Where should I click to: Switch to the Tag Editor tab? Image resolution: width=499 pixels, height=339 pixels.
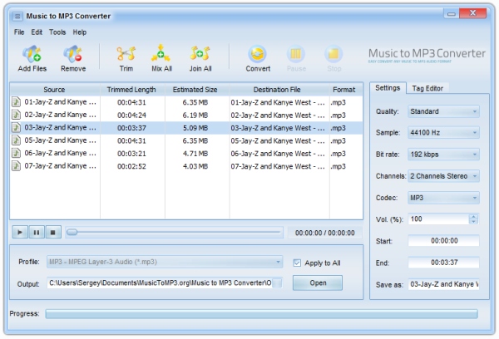tap(427, 88)
